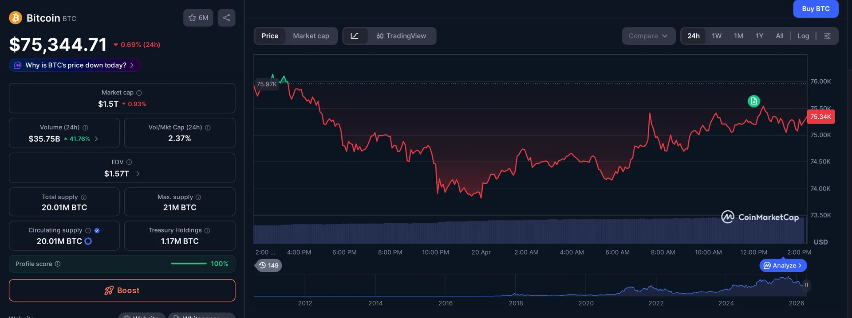Toggle Log scale on chart

(803, 36)
